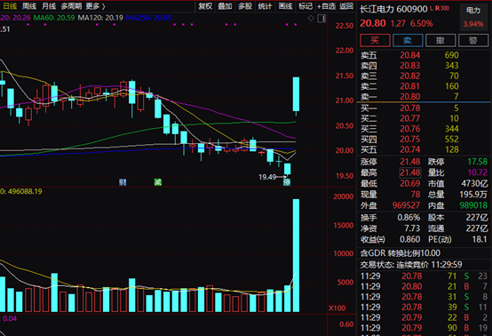Open the 统计 statistics tool
The height and width of the screenshot is (336, 492).
coord(266,6)
